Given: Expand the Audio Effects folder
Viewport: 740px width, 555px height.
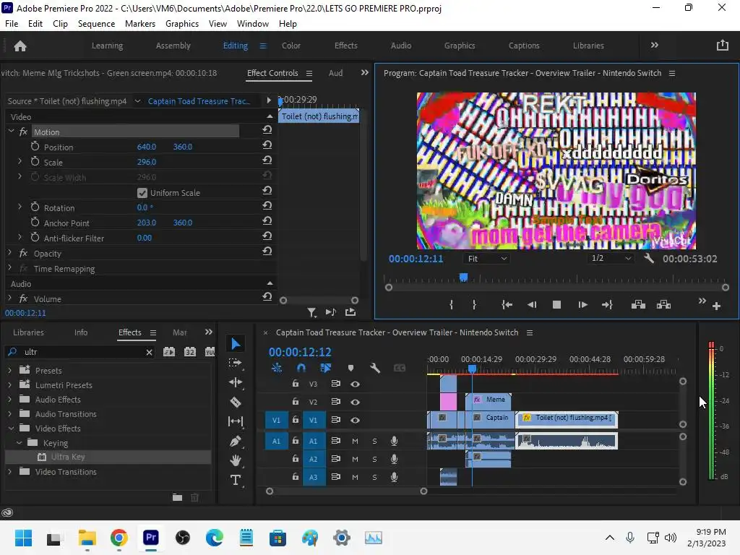Looking at the screenshot, I should [x=9, y=399].
